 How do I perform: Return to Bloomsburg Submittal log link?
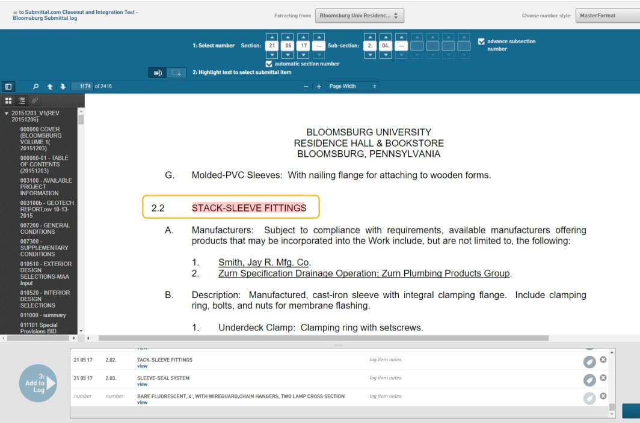45,18
